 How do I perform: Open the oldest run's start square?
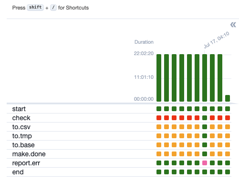[159, 109]
